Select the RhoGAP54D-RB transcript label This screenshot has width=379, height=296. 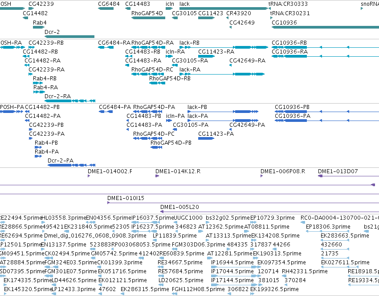coord(170,78)
